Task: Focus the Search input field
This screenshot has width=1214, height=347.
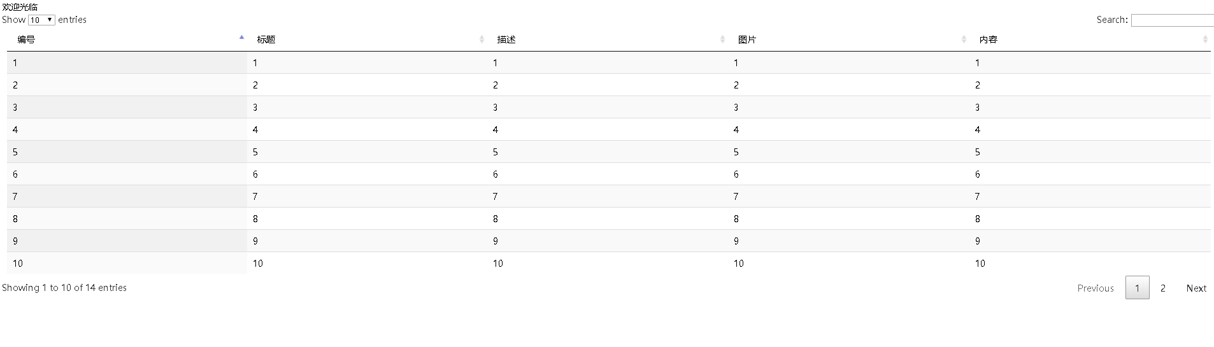Action: coord(1173,20)
